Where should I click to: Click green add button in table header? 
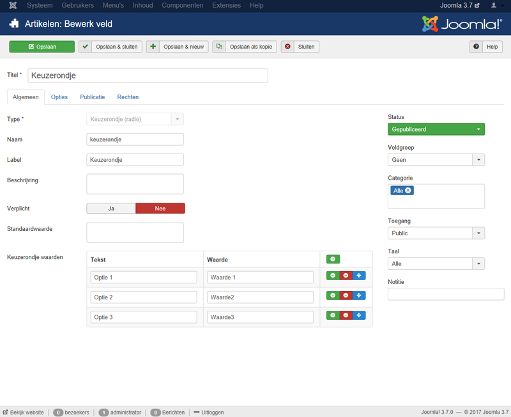333,259
